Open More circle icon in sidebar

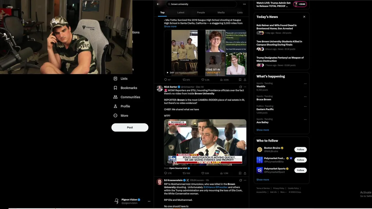tap(115, 116)
